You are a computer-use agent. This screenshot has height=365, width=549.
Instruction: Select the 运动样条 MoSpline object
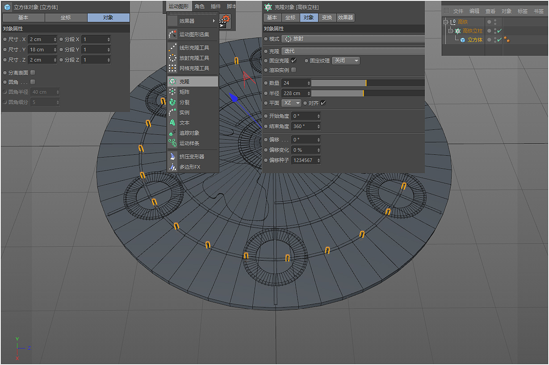[193, 143]
